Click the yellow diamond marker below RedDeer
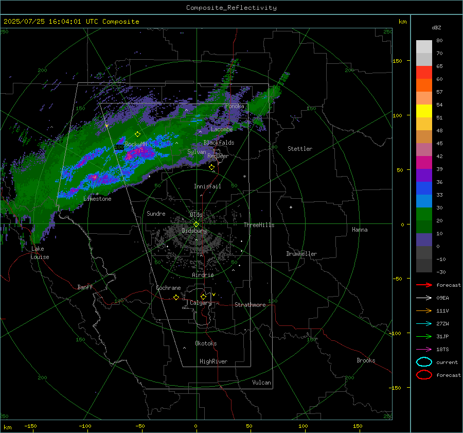Viewport: 463px width, 433px height. 211,167
